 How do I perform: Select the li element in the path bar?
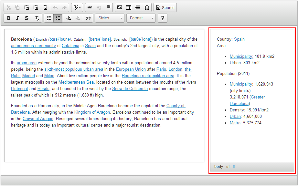[234, 167]
